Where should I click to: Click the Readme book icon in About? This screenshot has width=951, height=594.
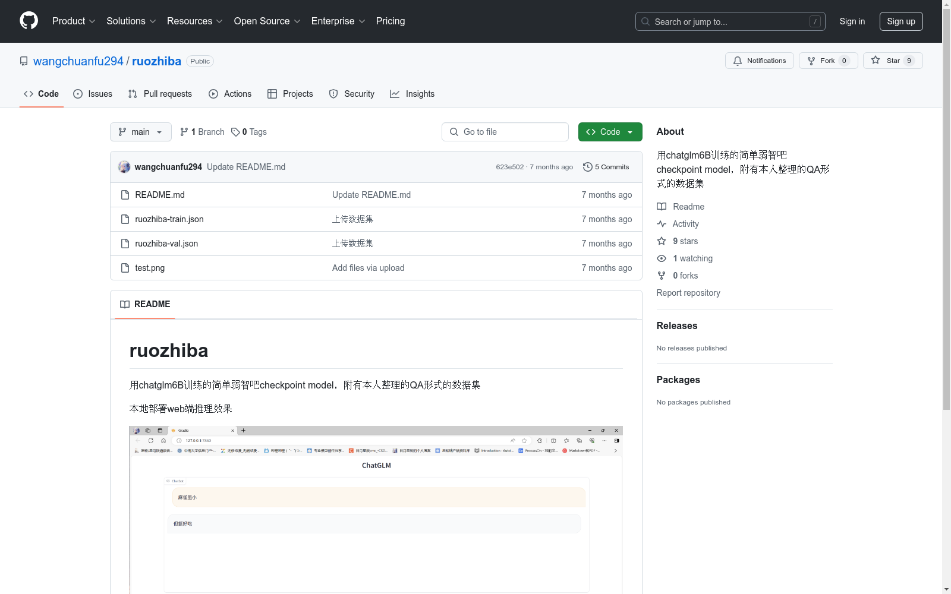tap(662, 207)
